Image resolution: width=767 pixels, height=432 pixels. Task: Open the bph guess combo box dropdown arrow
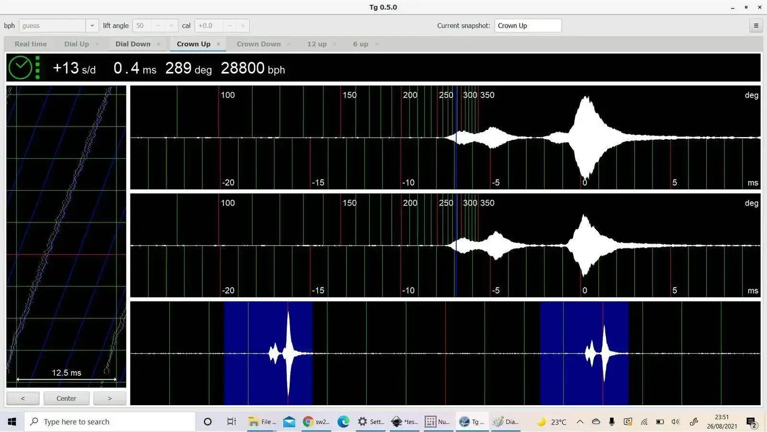click(x=92, y=26)
